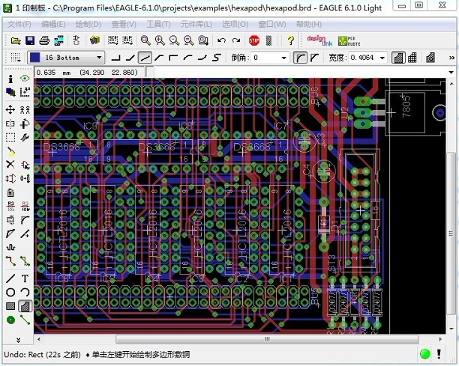The width and height of the screenshot is (459, 366).
Task: Select zoom area with the magnifier-box icon
Action: point(203,40)
